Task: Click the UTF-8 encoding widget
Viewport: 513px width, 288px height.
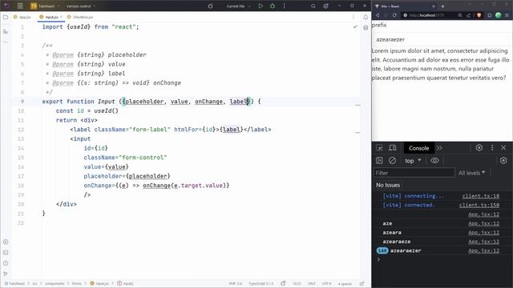Action: 326,283
